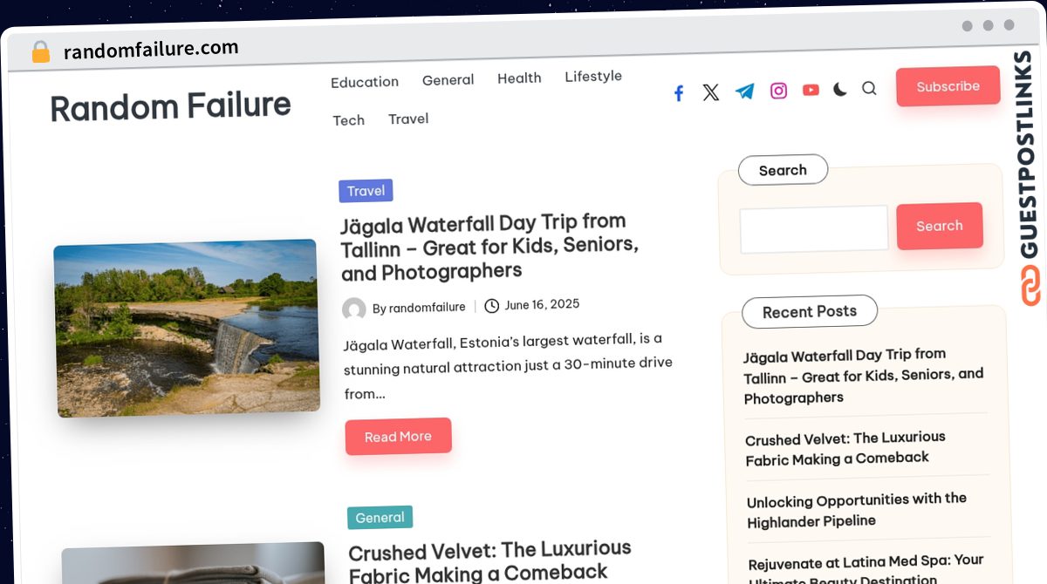Click the author avatar next to randomfailure
Viewport: 1047px width, 584px height.
click(354, 309)
